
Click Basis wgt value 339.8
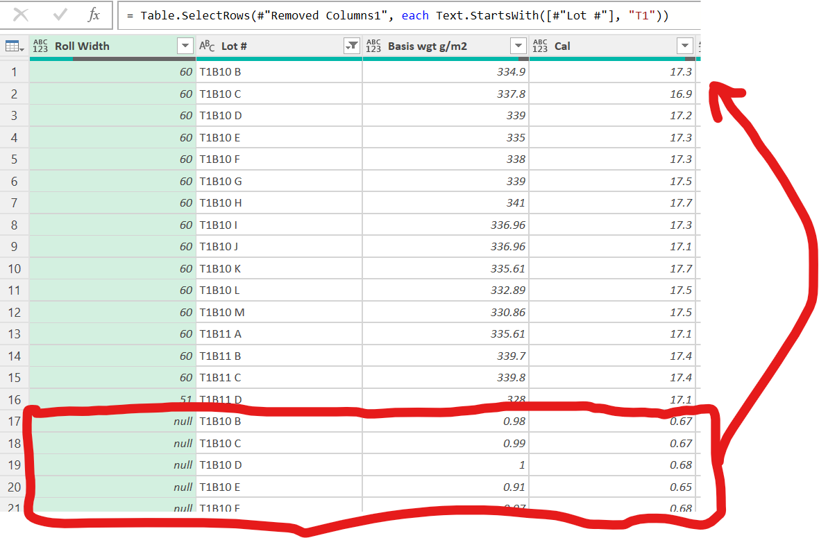pos(446,377)
